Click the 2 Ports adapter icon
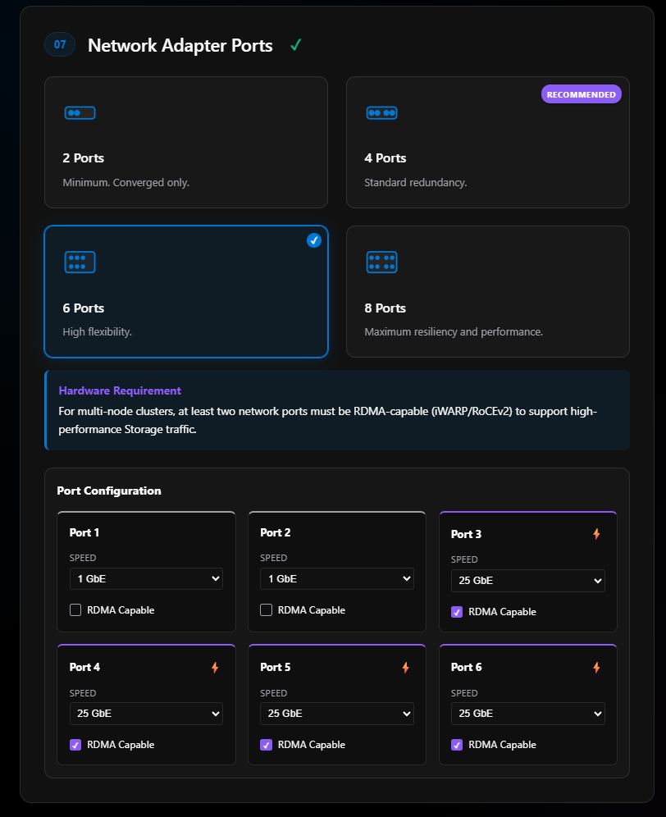Image resolution: width=666 pixels, height=817 pixels. 80,112
